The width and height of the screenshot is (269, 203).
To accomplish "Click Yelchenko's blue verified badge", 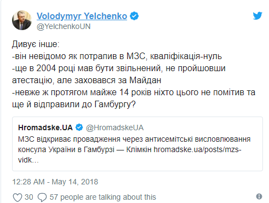I will (134, 16).
